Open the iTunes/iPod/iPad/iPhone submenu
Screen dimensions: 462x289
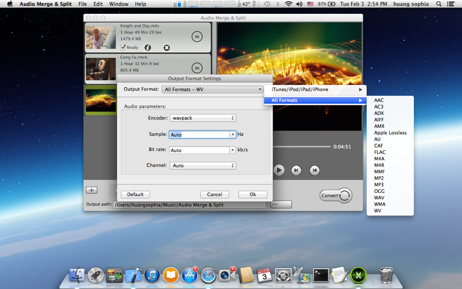coord(315,90)
